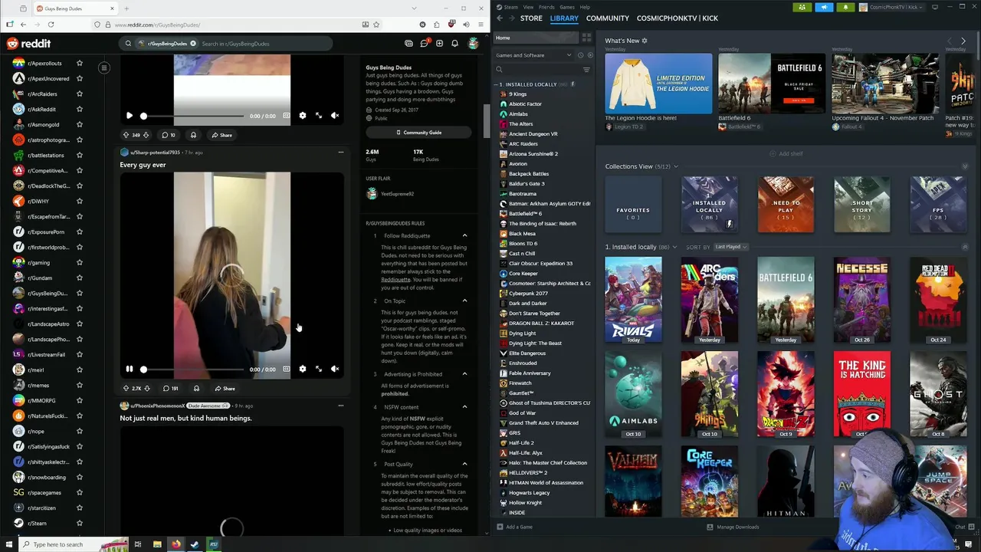Screen dimensions: 981x552
Task: Collapse 'NSFW content' rule
Action: [x=464, y=407]
